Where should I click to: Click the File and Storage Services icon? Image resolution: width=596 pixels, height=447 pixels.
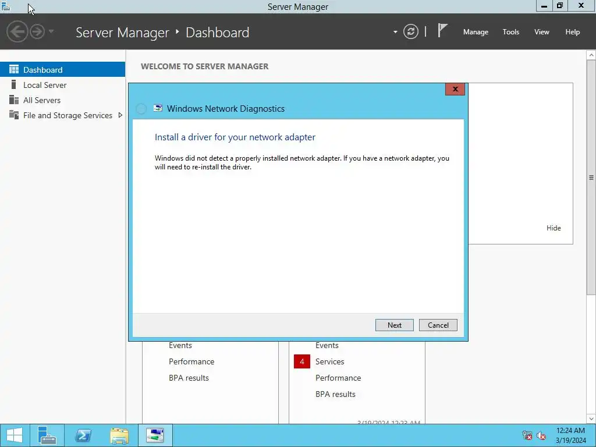(x=14, y=115)
